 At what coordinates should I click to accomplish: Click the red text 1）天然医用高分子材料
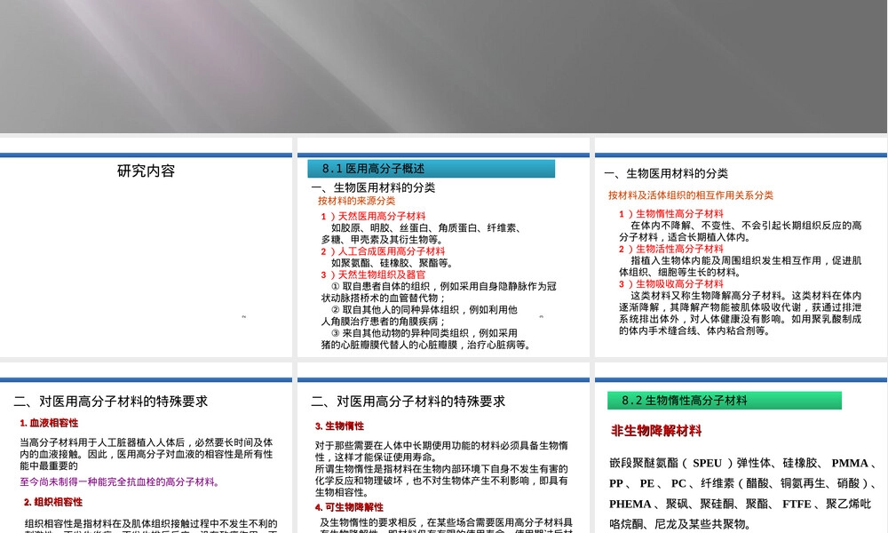pyautogui.click(x=373, y=217)
